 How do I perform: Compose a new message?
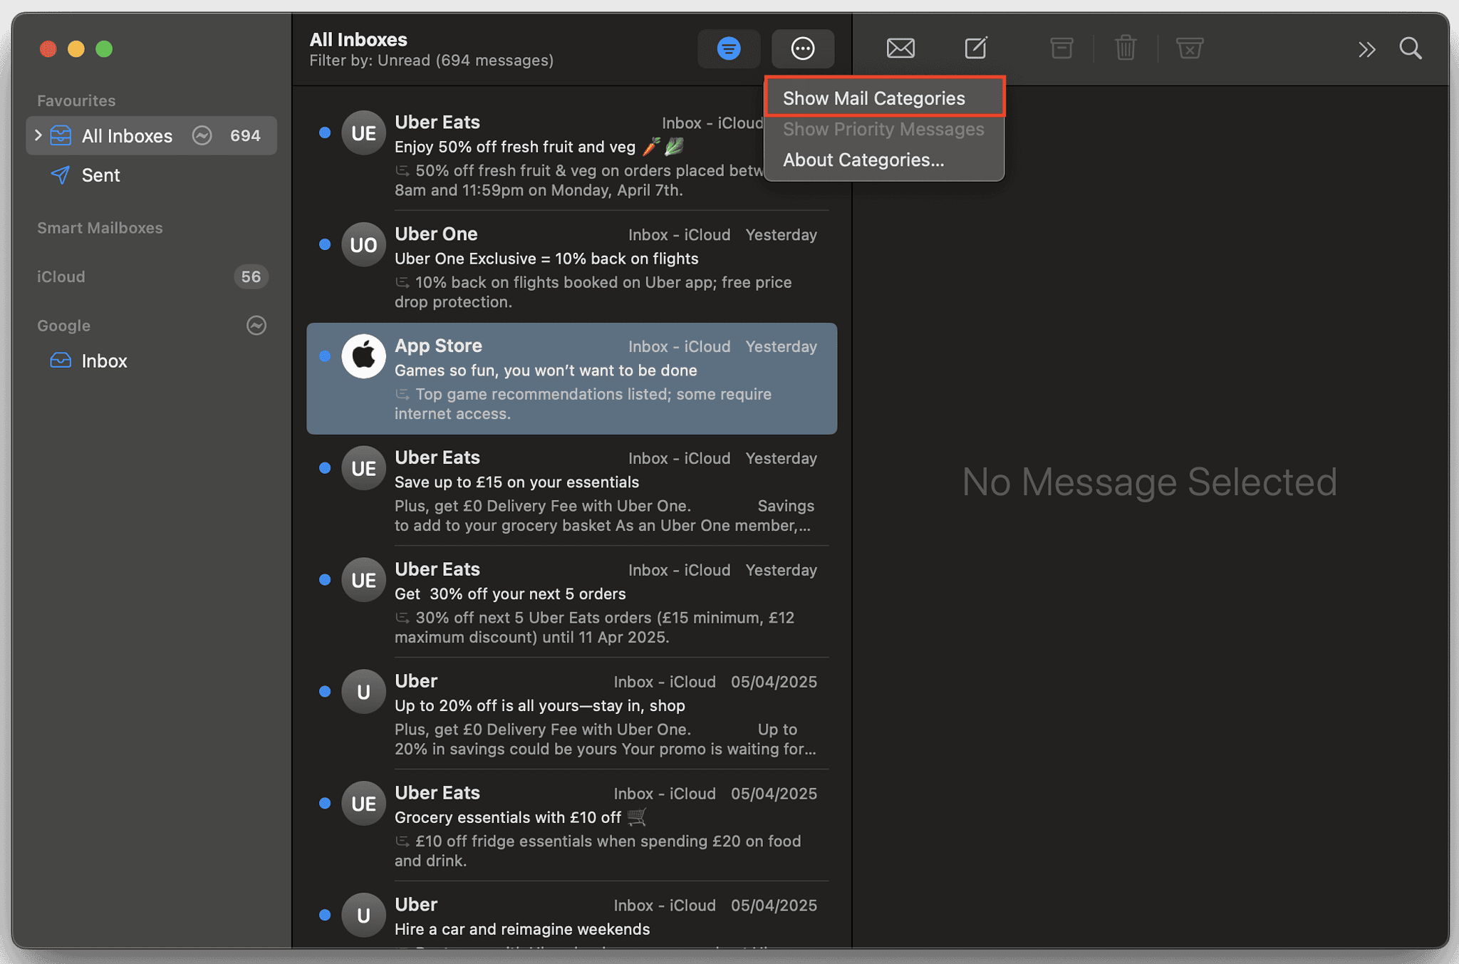(x=975, y=48)
